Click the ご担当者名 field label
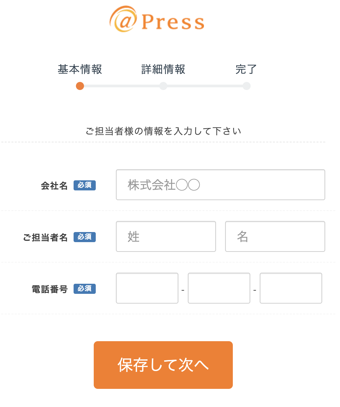 [x=45, y=237]
